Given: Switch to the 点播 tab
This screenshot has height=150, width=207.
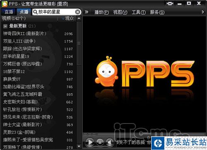Looking at the screenshot, I should click(x=24, y=12).
